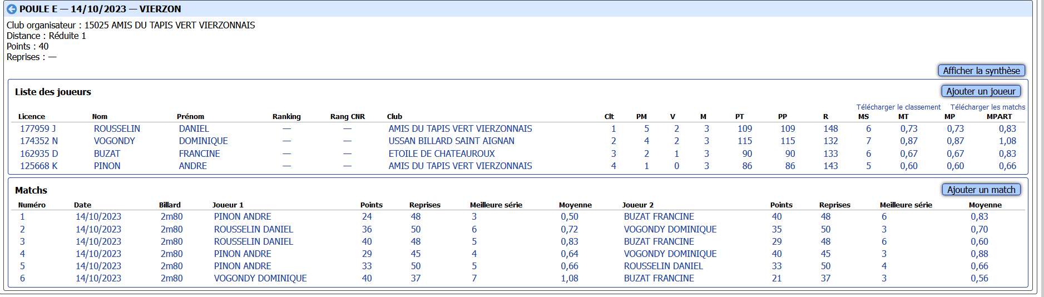1044x297 pixels.
Task: Click Joueur 2 BUZAT FRANCINE in match 1
Action: (659, 216)
